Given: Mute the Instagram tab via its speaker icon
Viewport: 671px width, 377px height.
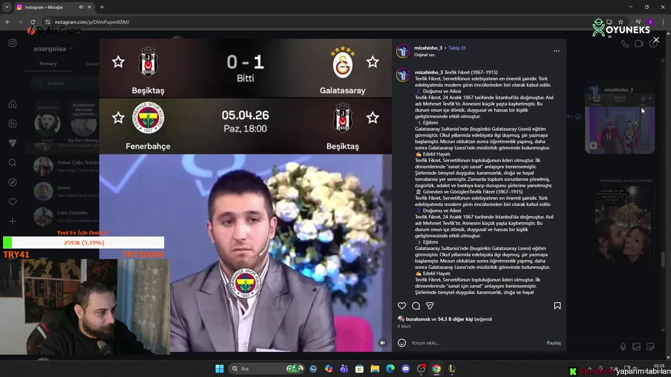Looking at the screenshot, I should click(81, 7).
